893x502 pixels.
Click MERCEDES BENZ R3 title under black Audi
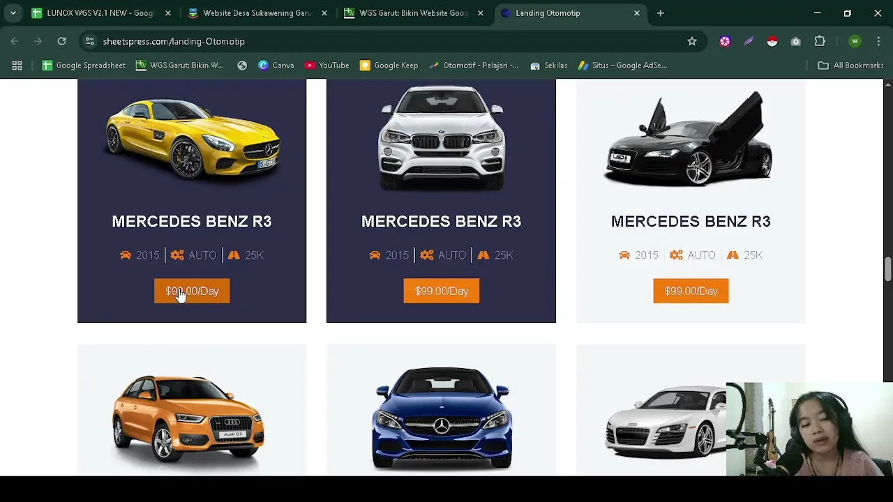click(x=691, y=221)
